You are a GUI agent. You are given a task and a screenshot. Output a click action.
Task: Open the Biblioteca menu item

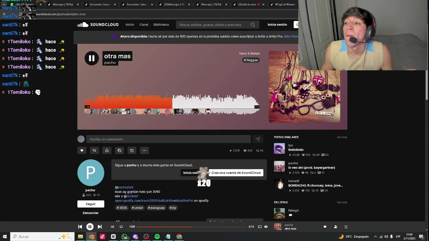coord(161,25)
